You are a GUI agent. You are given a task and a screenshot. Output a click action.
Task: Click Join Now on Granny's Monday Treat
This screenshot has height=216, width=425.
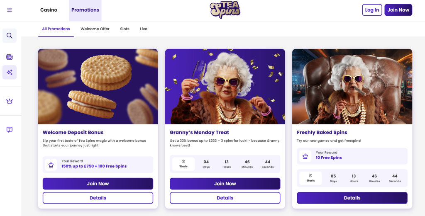click(x=225, y=184)
